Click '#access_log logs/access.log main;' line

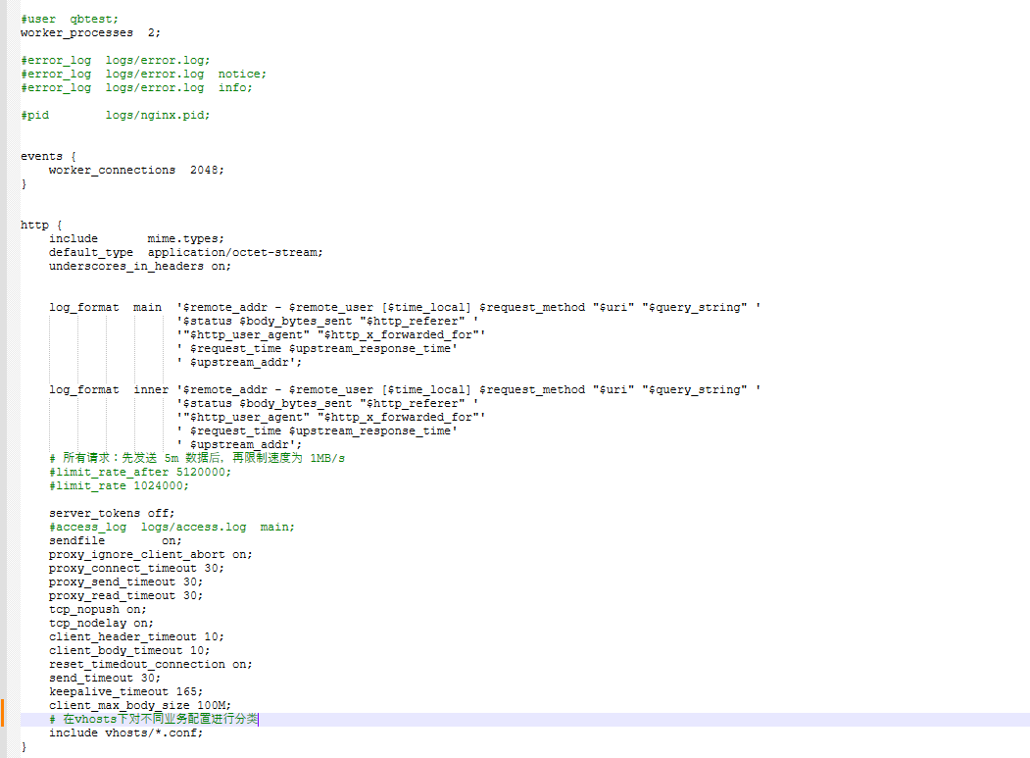point(172,528)
